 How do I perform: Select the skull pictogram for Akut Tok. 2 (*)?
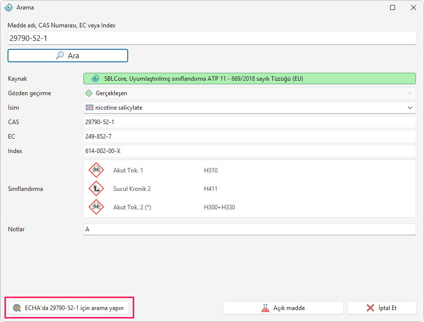coord(96,207)
